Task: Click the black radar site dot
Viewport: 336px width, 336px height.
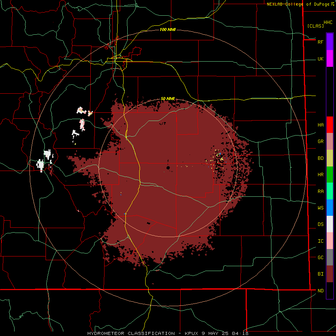Action: point(168,168)
